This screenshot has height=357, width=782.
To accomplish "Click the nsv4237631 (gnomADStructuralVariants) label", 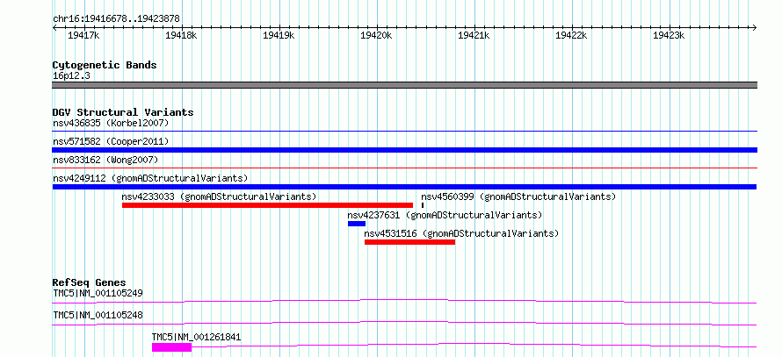I will click(445, 215).
